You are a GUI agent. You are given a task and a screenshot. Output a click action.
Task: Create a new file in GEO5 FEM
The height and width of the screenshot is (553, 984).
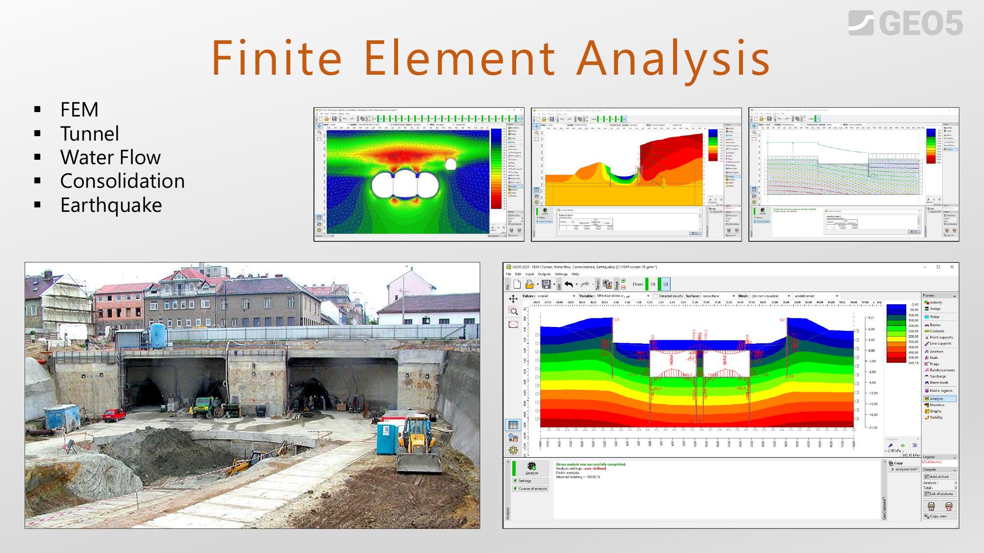517,284
